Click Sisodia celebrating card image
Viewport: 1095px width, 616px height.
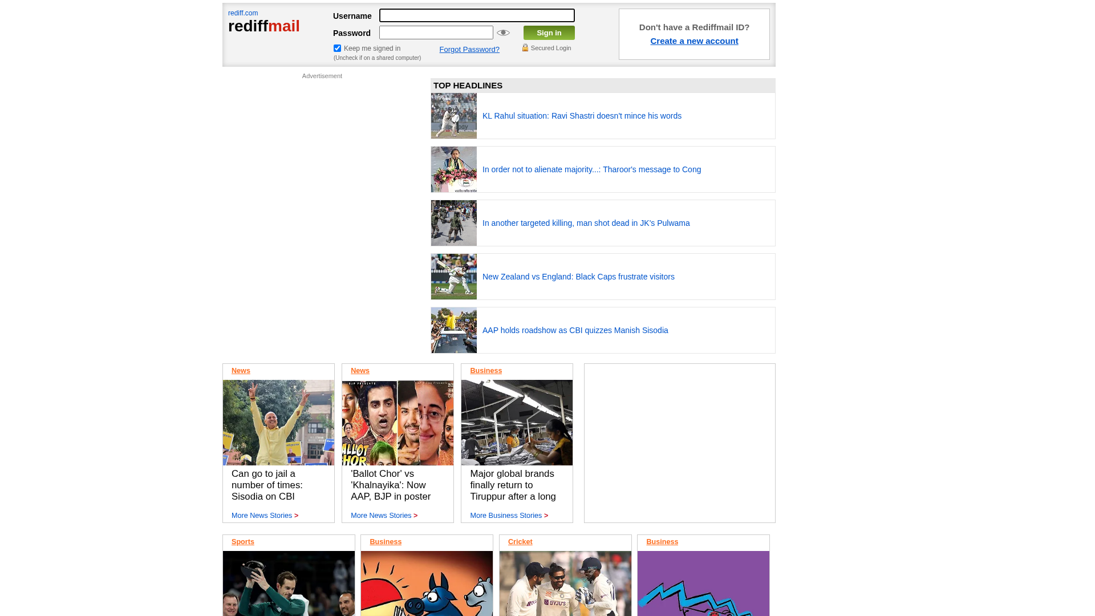tap(278, 423)
